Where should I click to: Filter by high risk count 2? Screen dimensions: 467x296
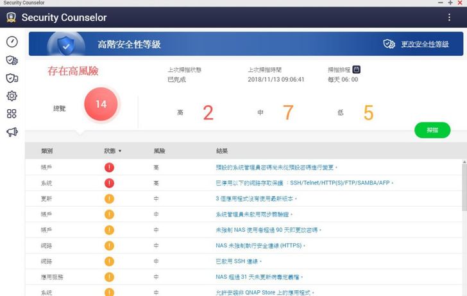[208, 112]
